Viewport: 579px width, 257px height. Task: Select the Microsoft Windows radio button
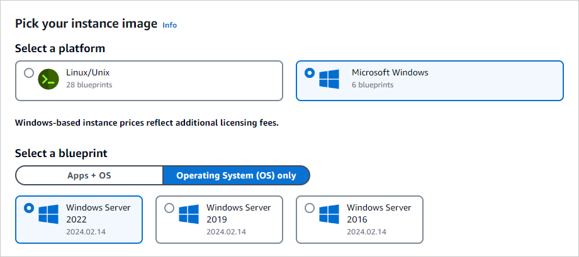[x=310, y=73]
